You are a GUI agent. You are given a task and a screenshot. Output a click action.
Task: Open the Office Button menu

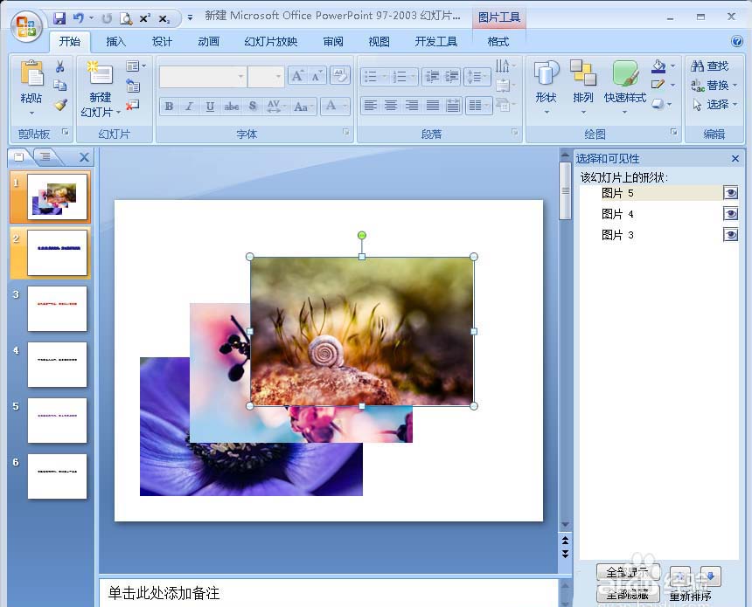(27, 26)
